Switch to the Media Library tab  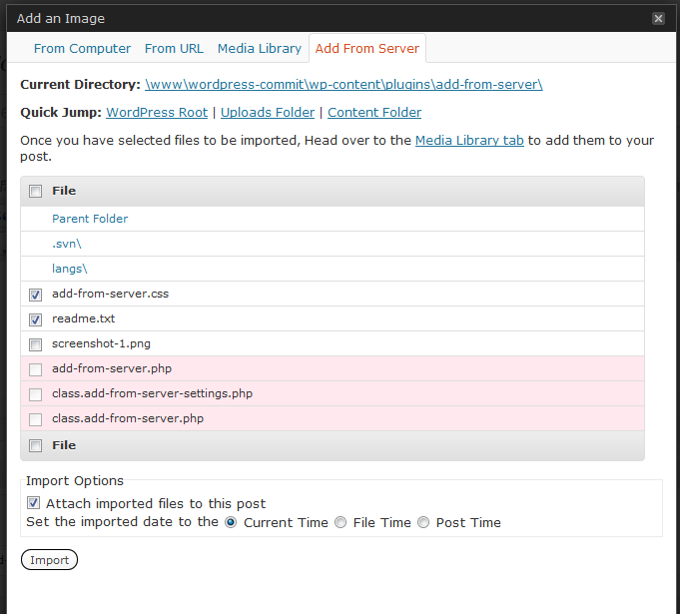(x=260, y=48)
